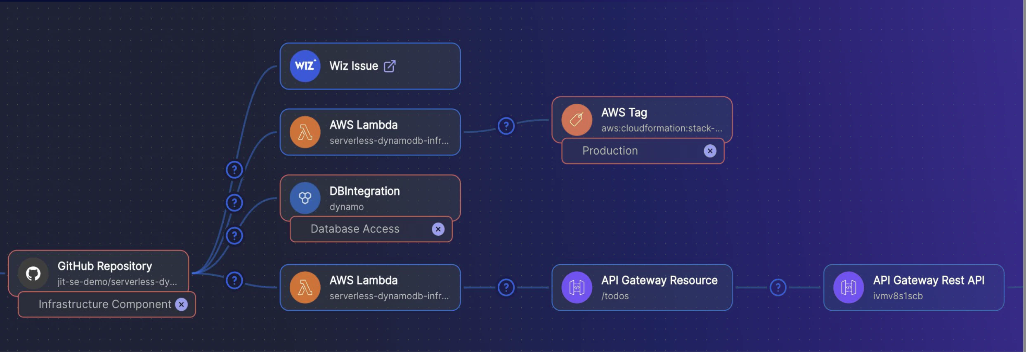Remove the Database Access tag
This screenshot has width=1026, height=352.
pyautogui.click(x=438, y=229)
